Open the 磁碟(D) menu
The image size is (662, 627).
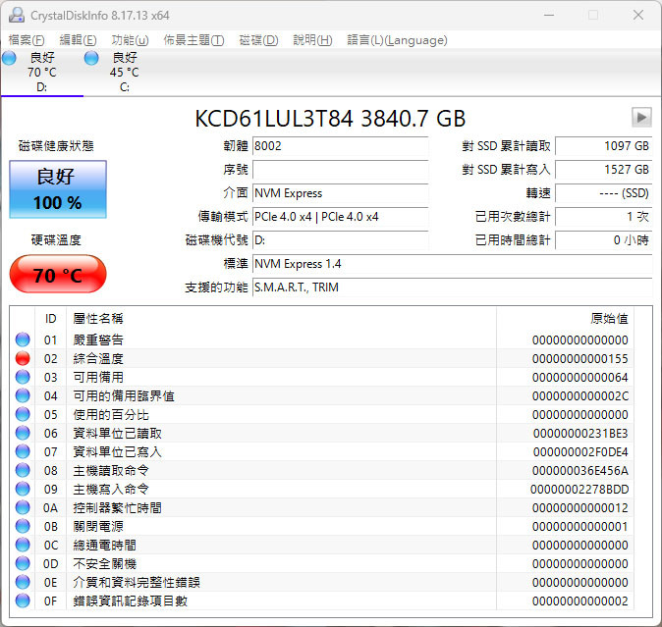pyautogui.click(x=258, y=40)
